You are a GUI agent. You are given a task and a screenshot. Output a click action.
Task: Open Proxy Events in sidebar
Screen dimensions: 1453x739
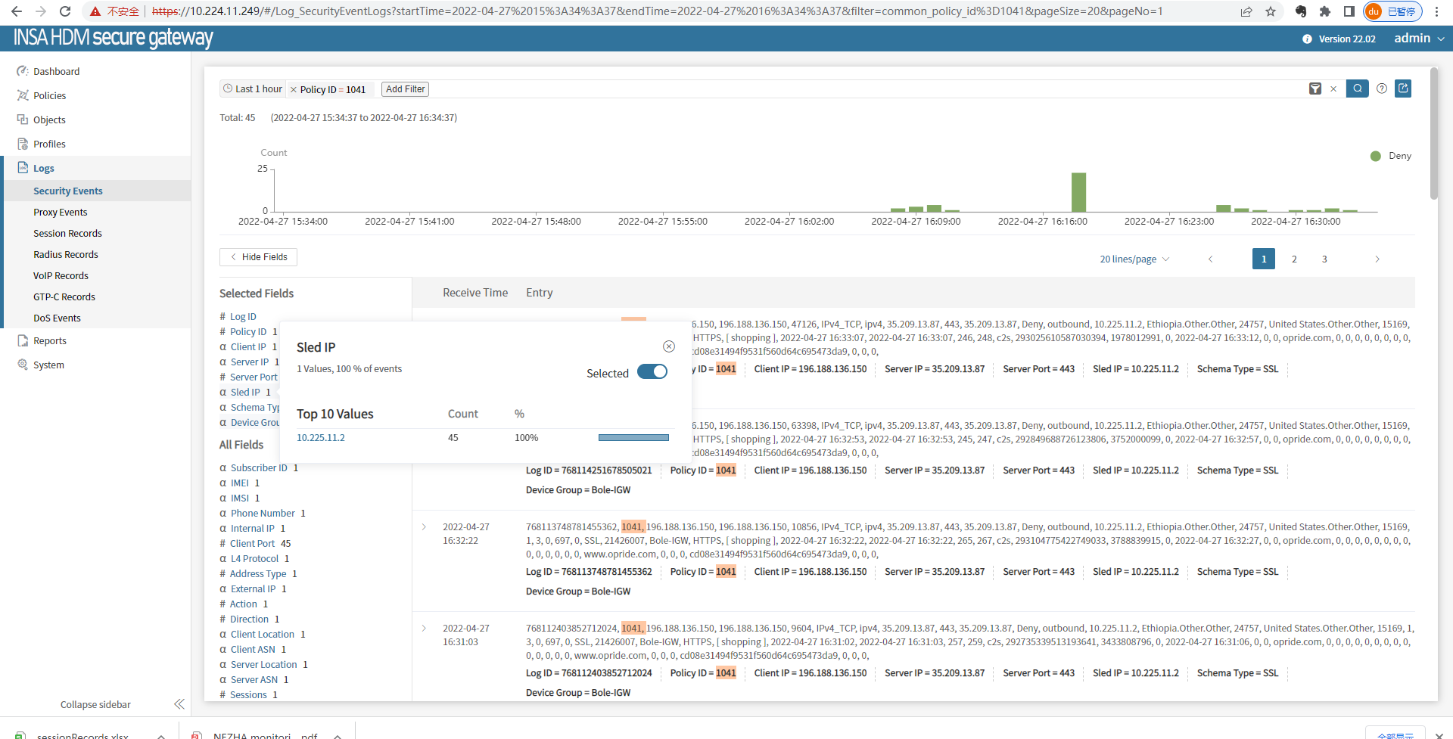61,213
